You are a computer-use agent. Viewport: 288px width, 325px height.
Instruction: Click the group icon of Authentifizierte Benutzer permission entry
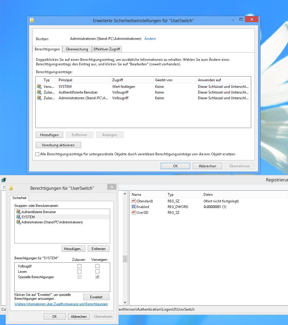[39, 92]
